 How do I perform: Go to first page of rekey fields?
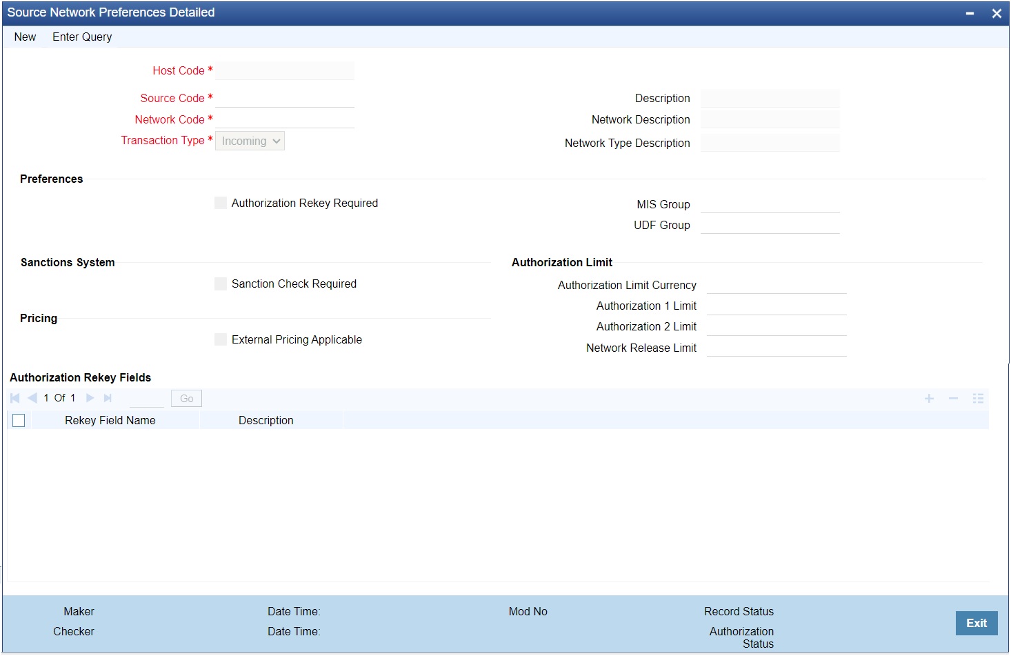pos(15,398)
